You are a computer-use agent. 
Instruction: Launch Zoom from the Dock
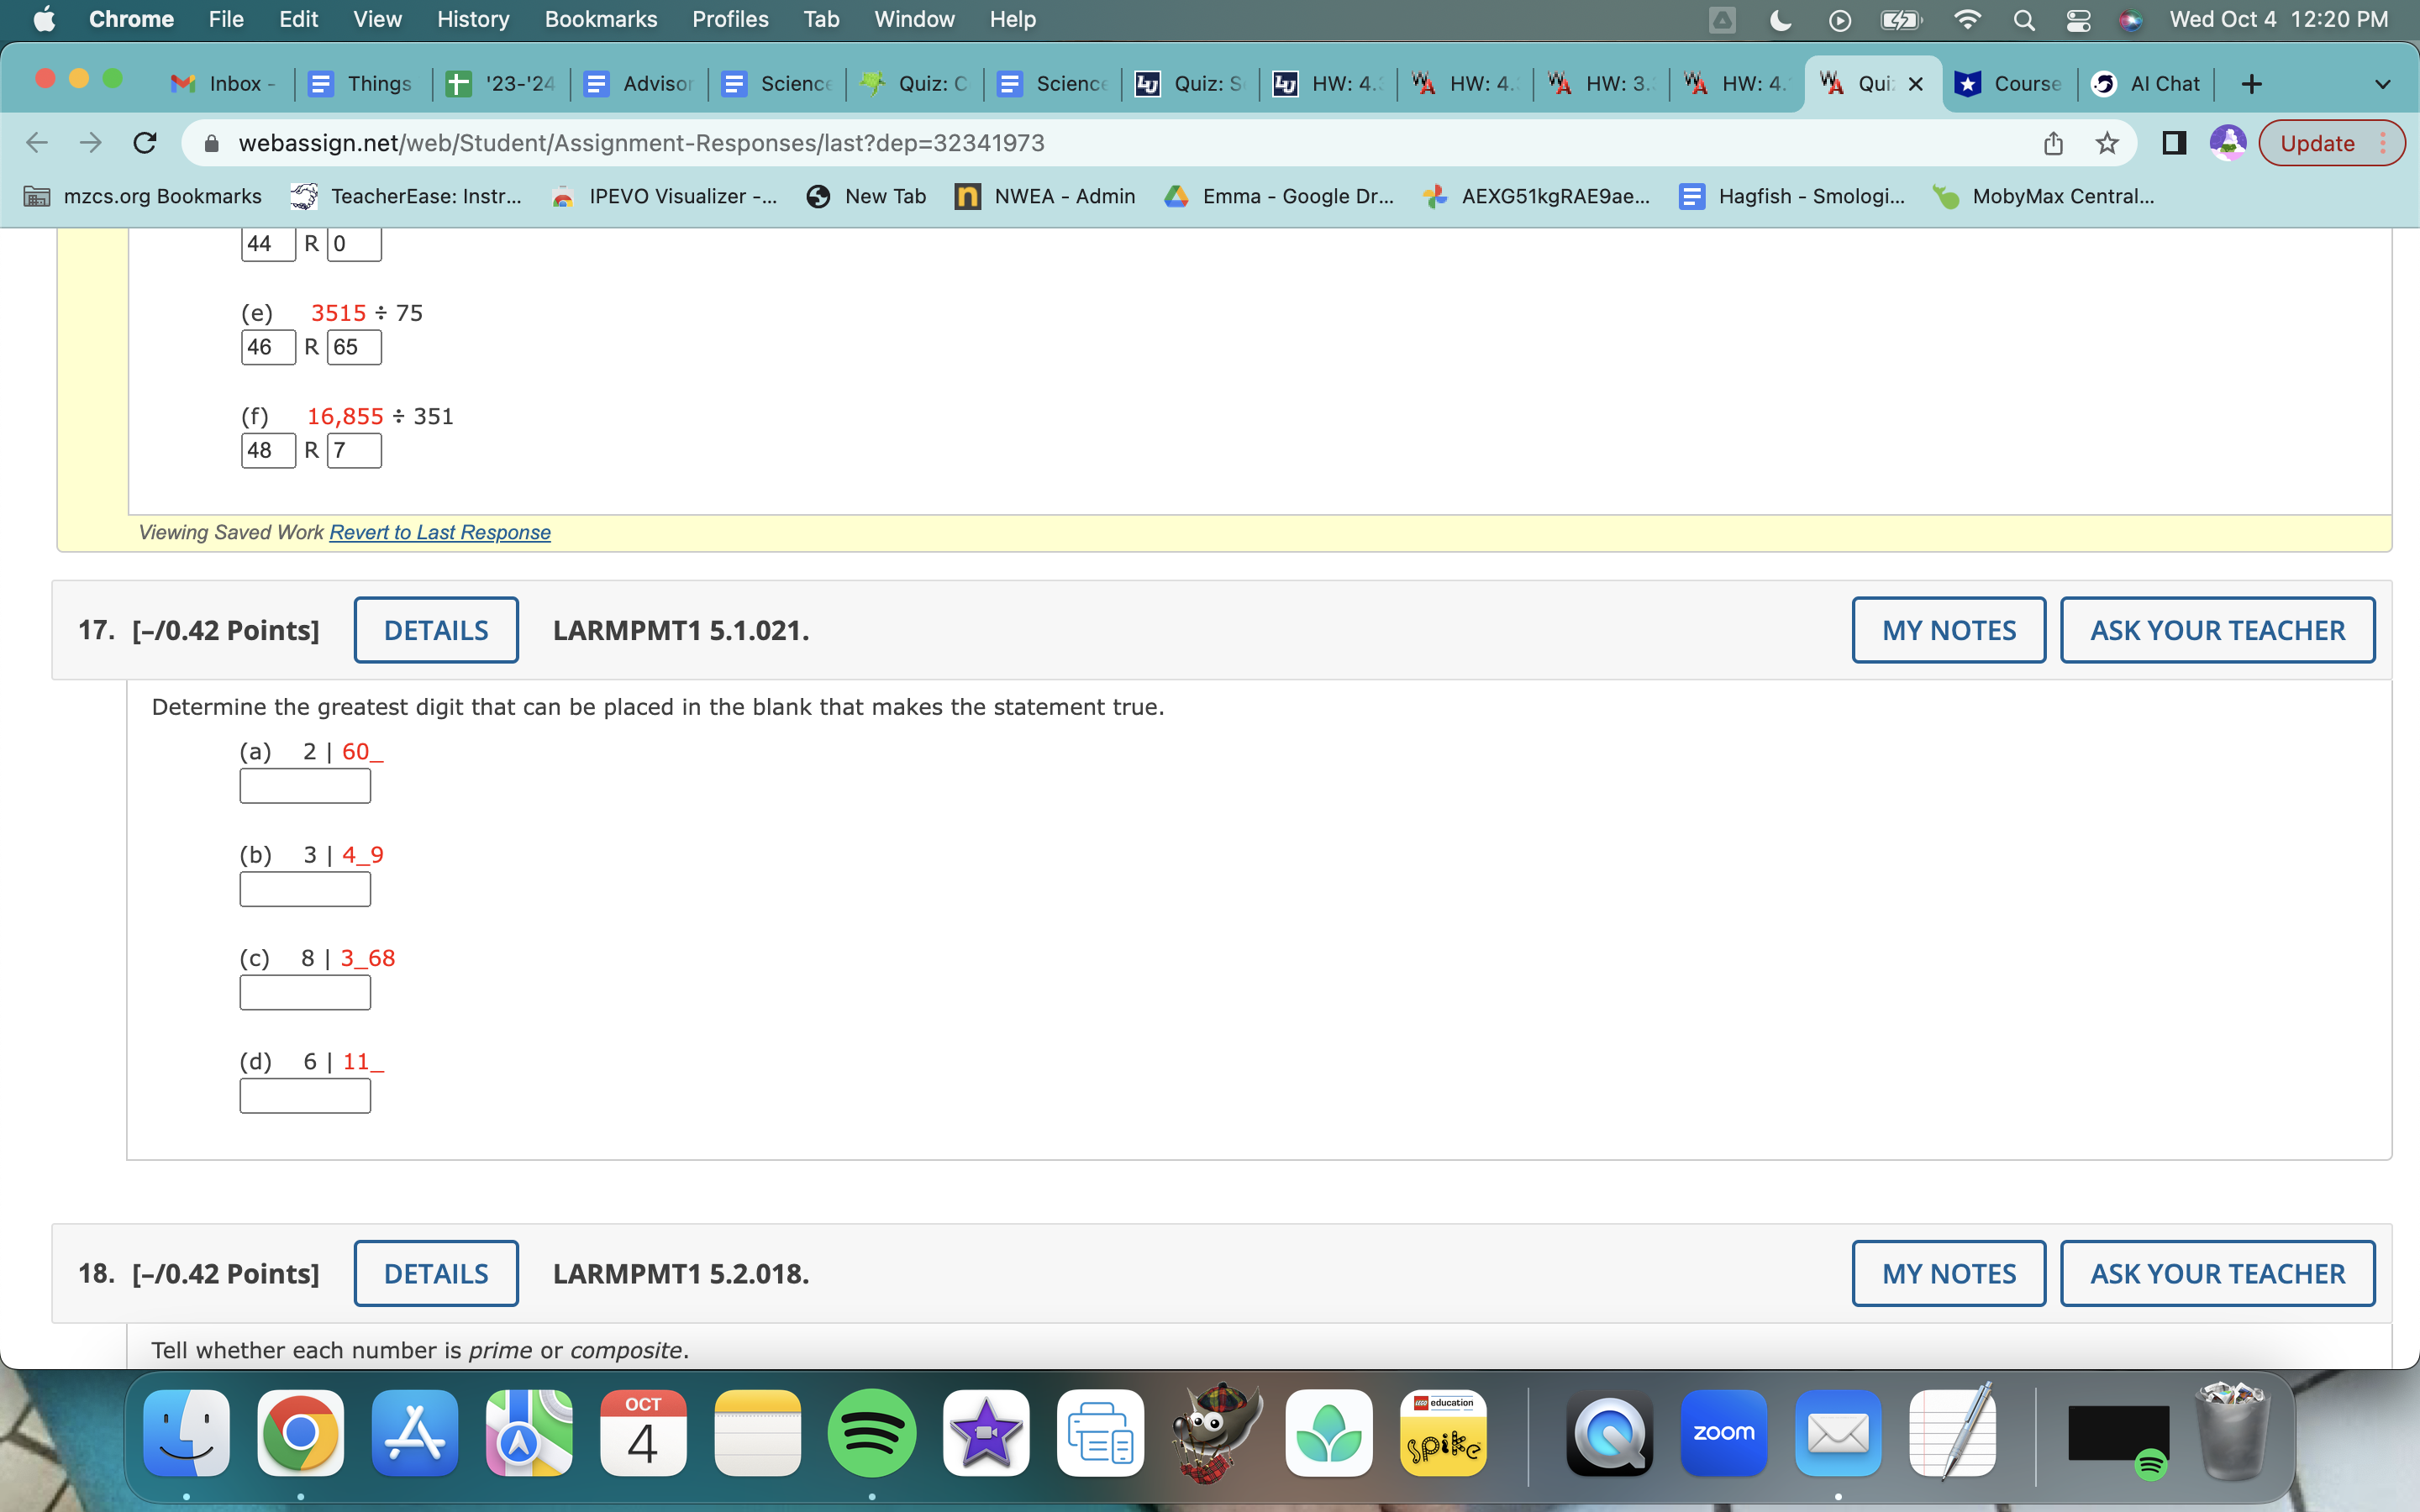(x=1723, y=1432)
